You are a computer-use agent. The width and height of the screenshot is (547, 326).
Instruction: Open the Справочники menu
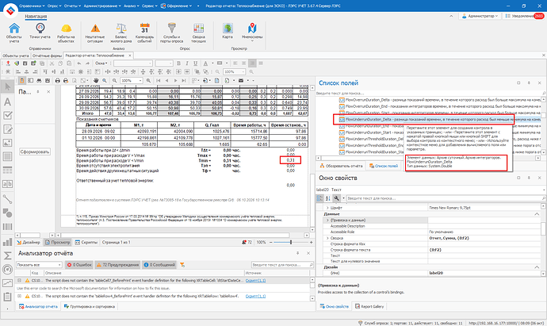tap(32, 6)
